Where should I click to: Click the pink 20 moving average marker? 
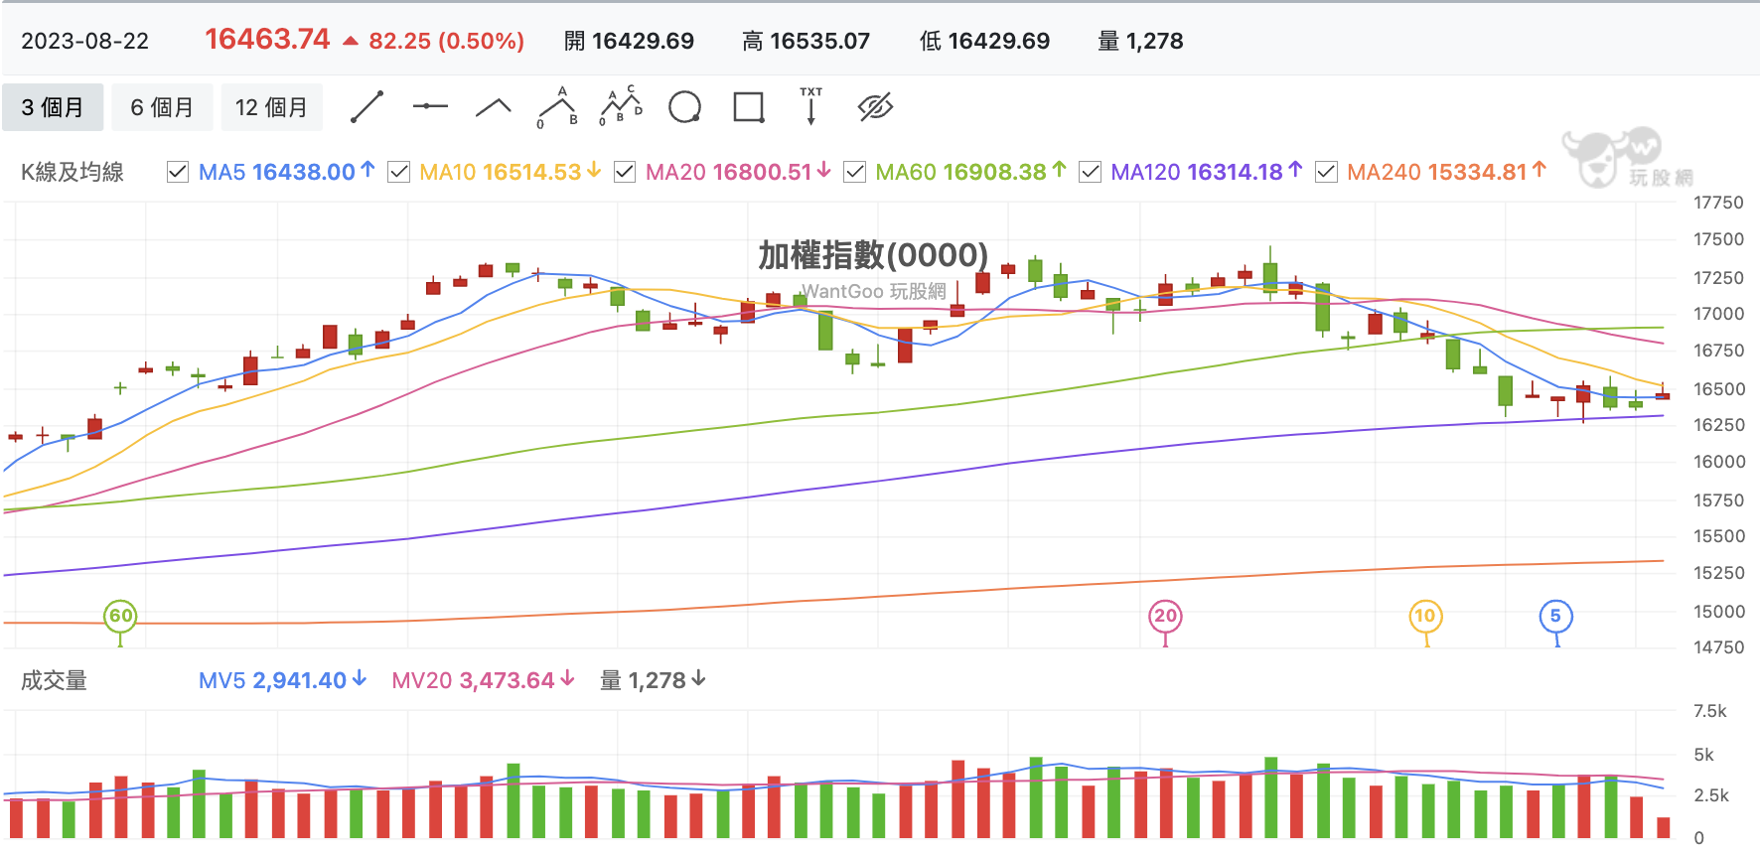click(x=1165, y=616)
